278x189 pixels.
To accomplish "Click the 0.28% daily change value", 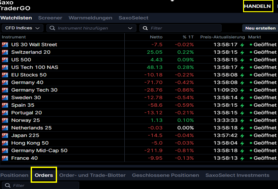I will point(185,67).
